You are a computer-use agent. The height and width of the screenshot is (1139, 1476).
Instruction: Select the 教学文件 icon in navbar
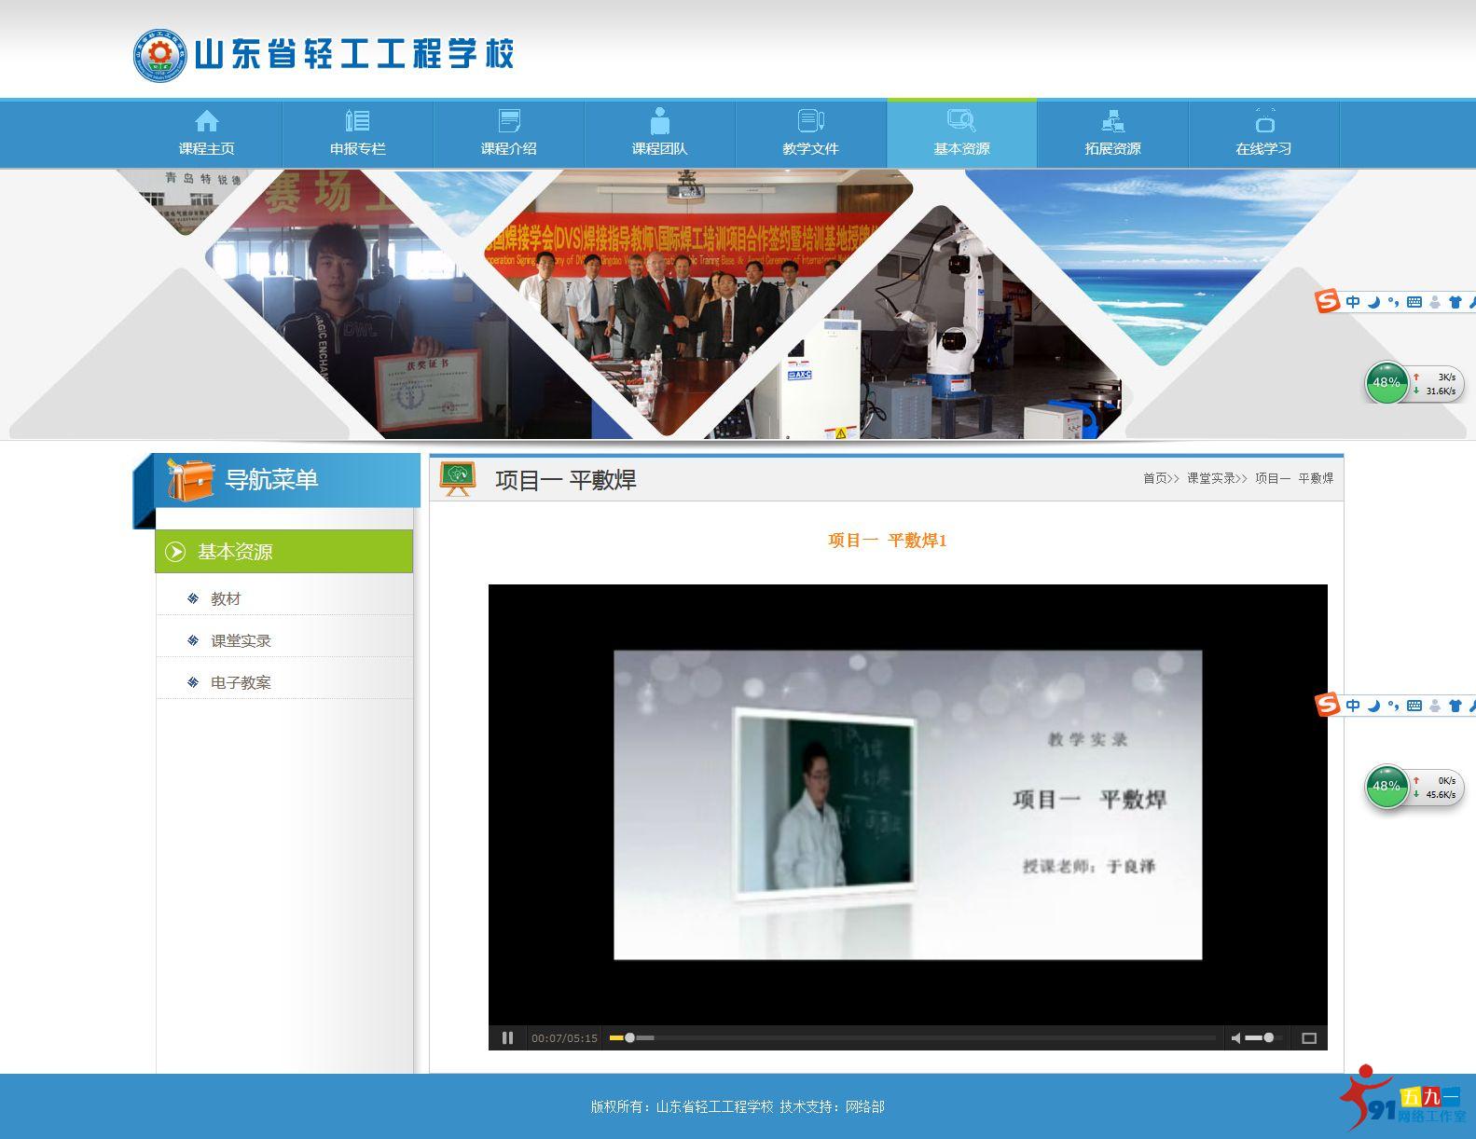coord(811,121)
